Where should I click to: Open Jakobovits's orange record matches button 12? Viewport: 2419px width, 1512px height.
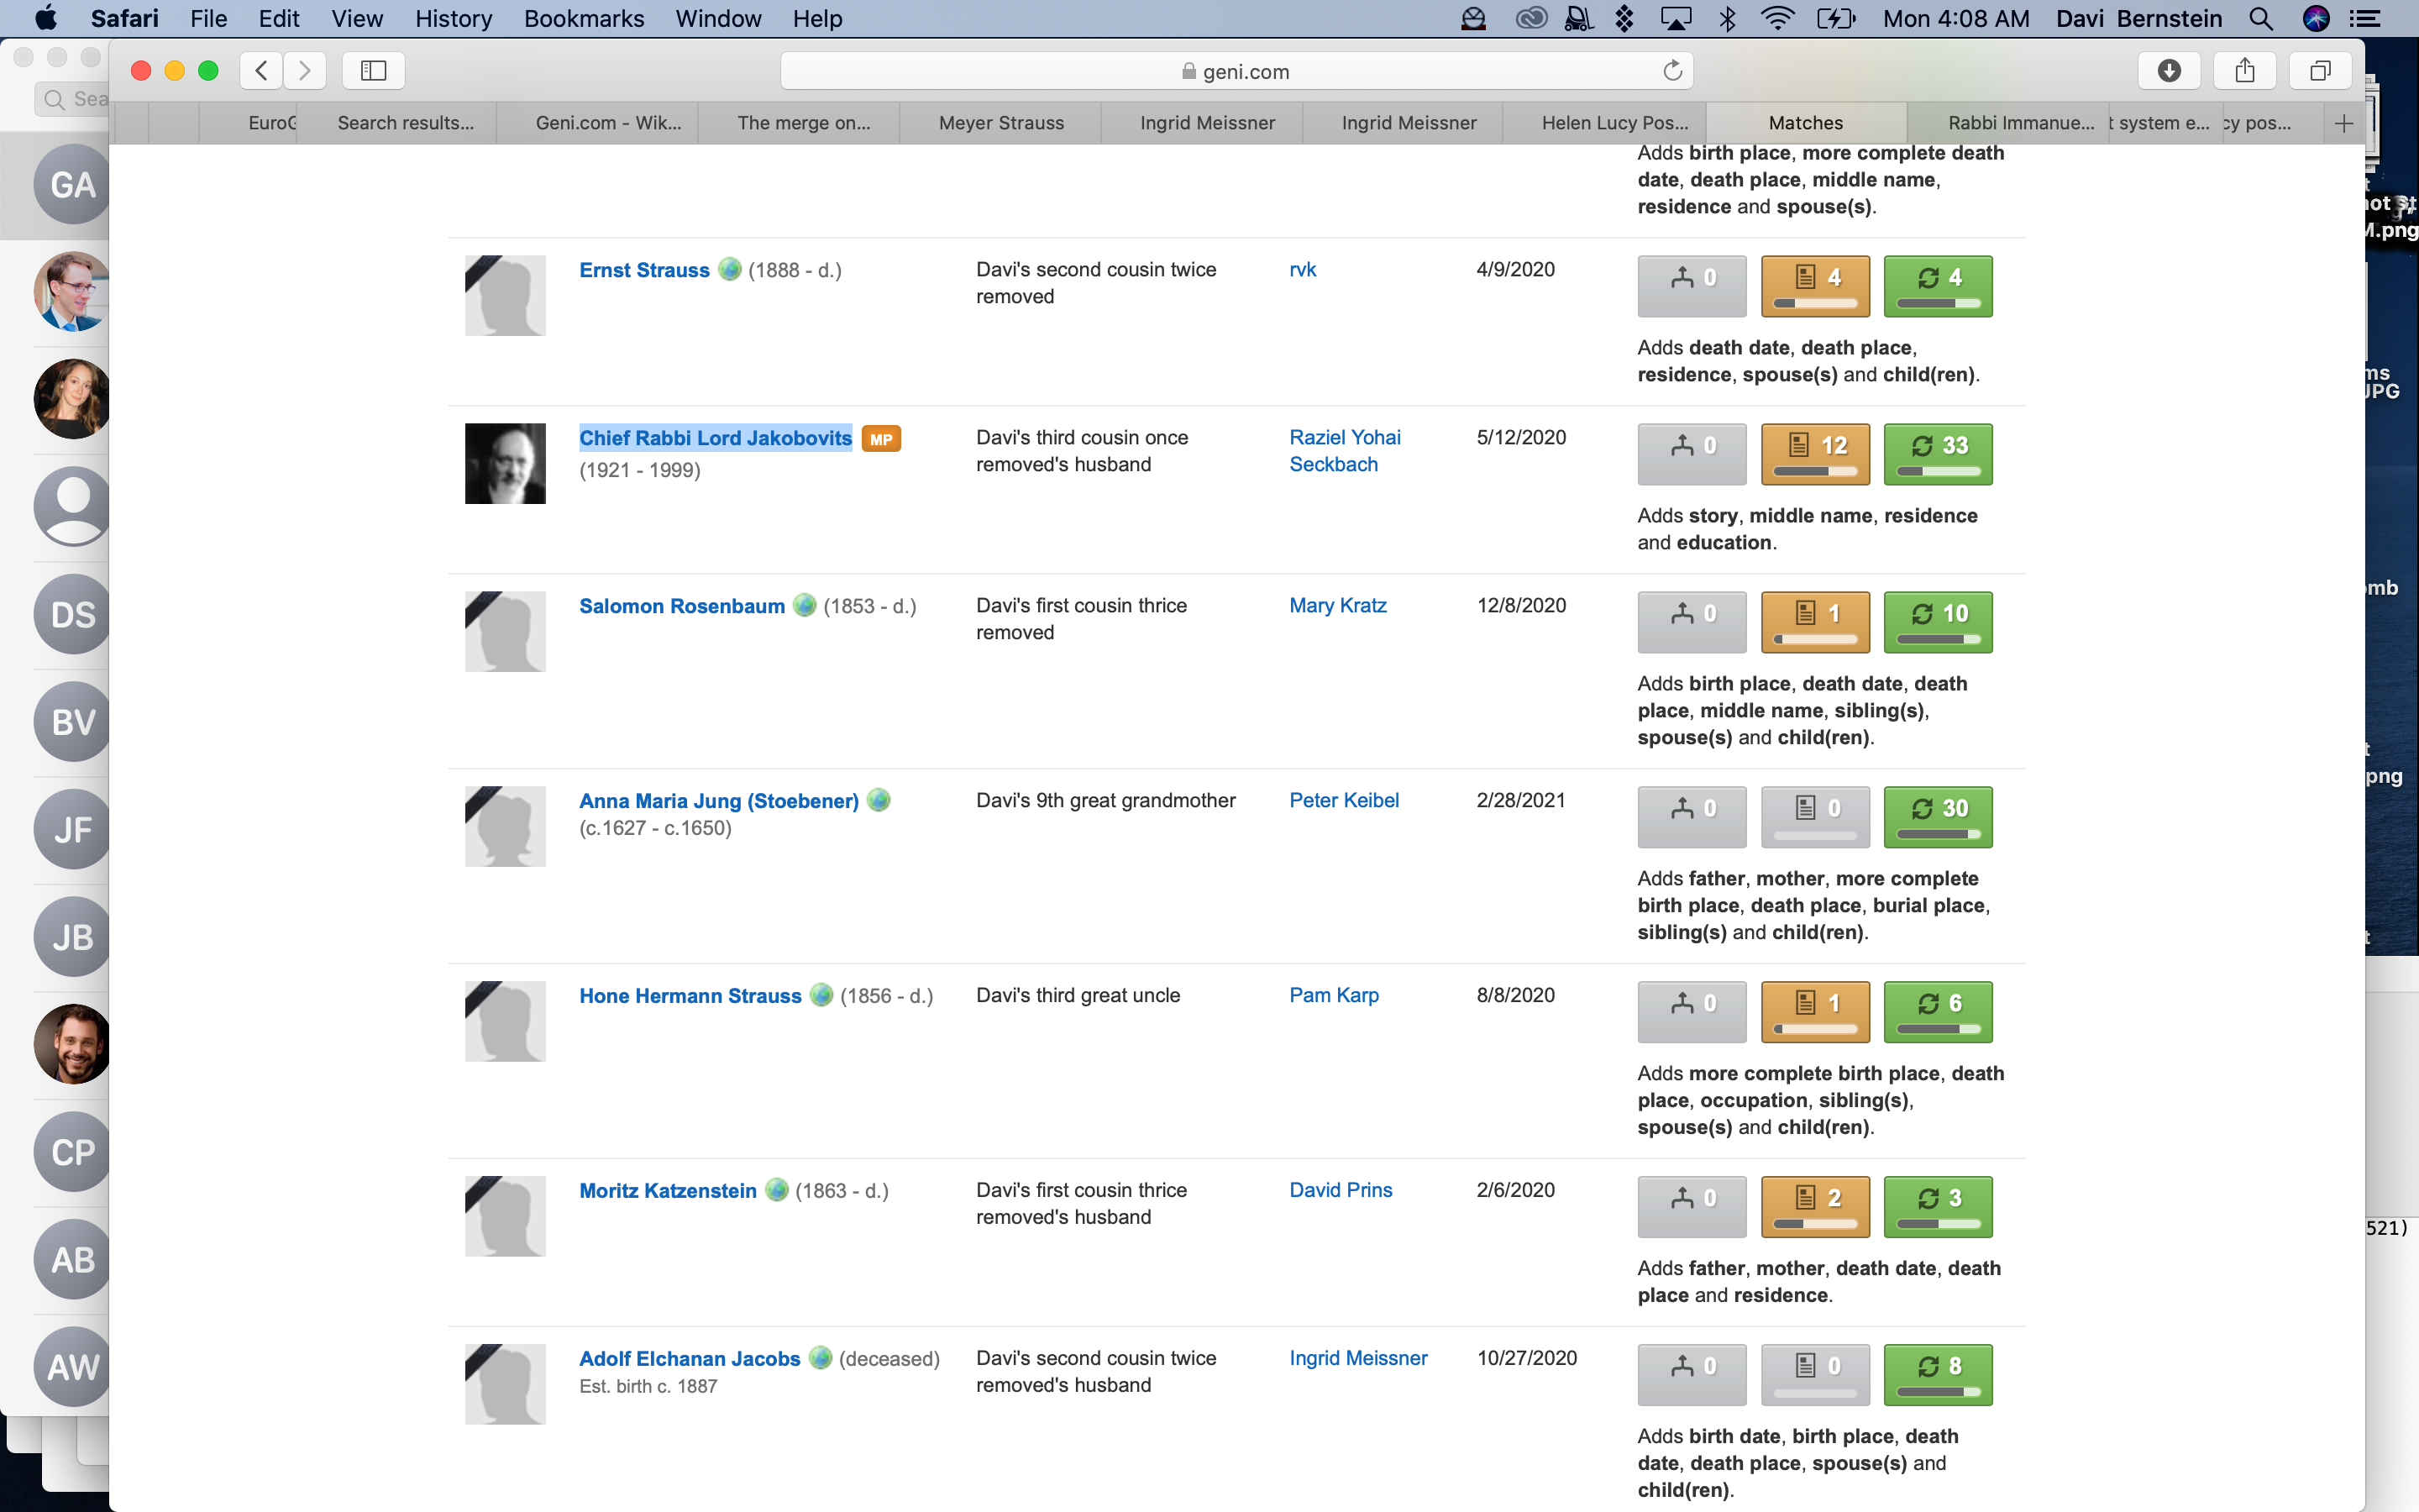(x=1814, y=453)
